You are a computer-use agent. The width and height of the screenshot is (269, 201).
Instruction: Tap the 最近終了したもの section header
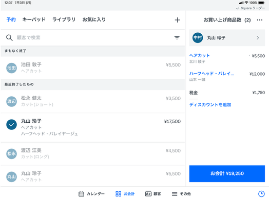coord(93,84)
